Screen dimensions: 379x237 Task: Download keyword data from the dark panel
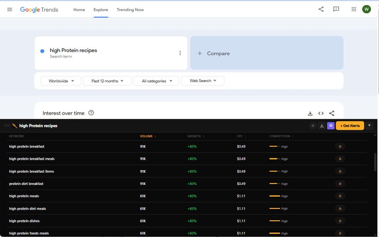322,126
